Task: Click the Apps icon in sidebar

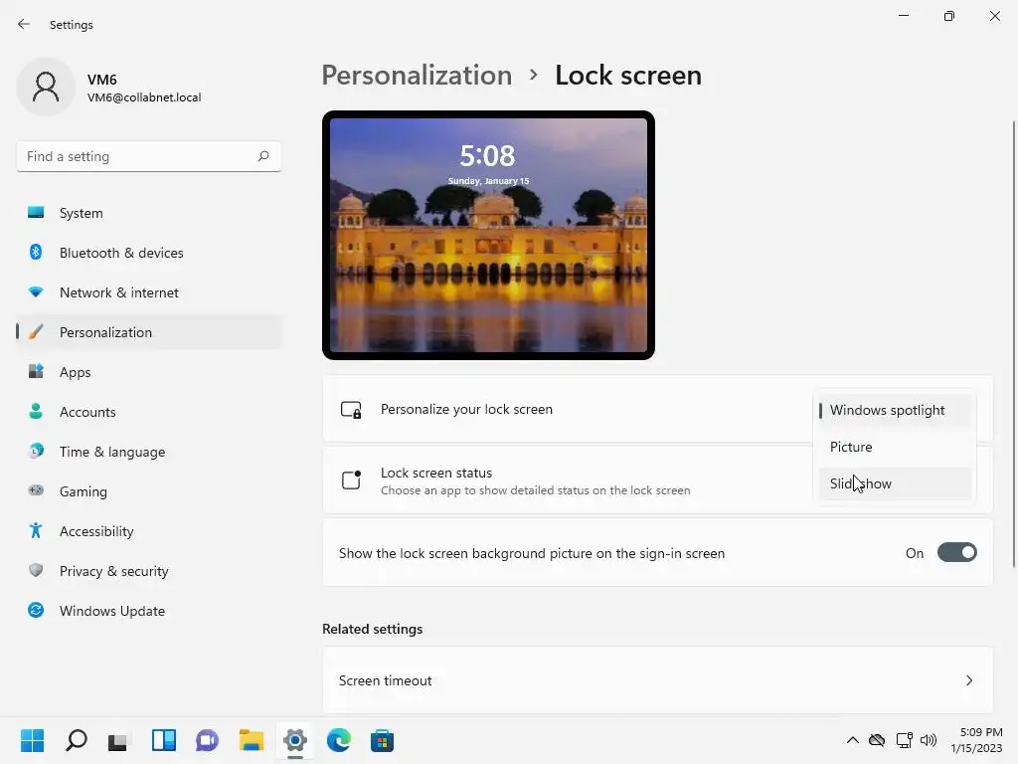Action: coord(36,372)
